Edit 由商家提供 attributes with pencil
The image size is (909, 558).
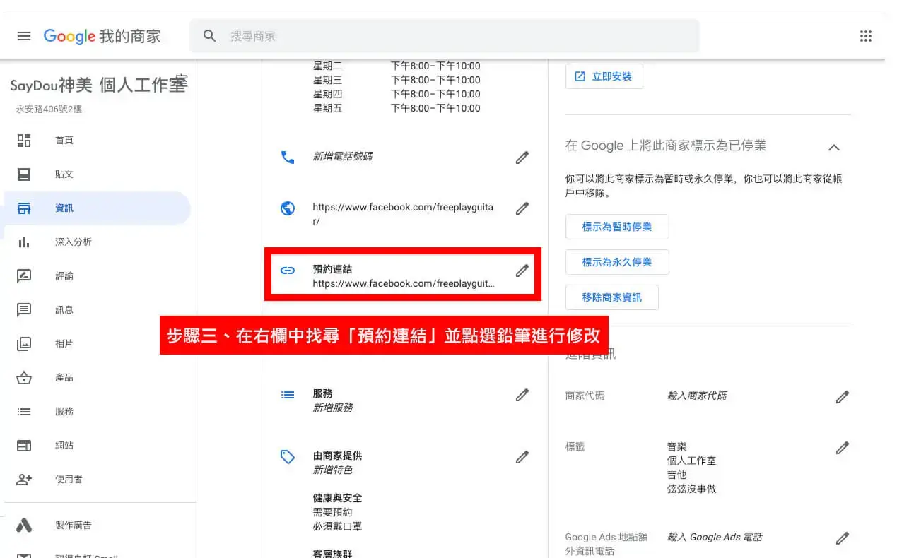point(522,457)
